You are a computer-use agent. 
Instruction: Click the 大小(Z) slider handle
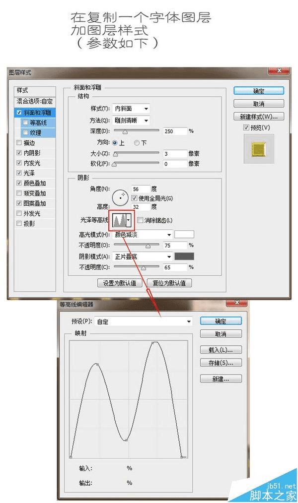tap(116, 154)
